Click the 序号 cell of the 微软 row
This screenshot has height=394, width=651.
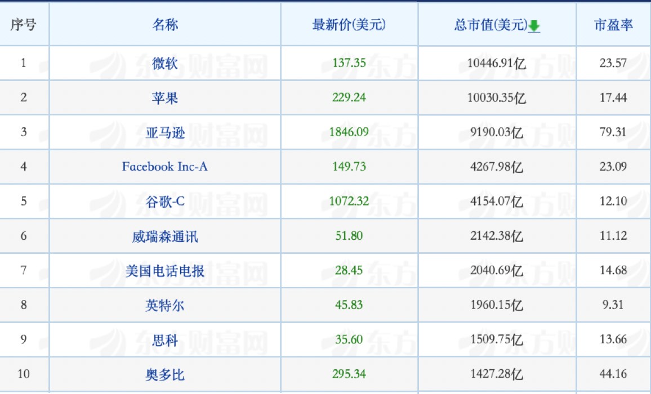click(24, 62)
